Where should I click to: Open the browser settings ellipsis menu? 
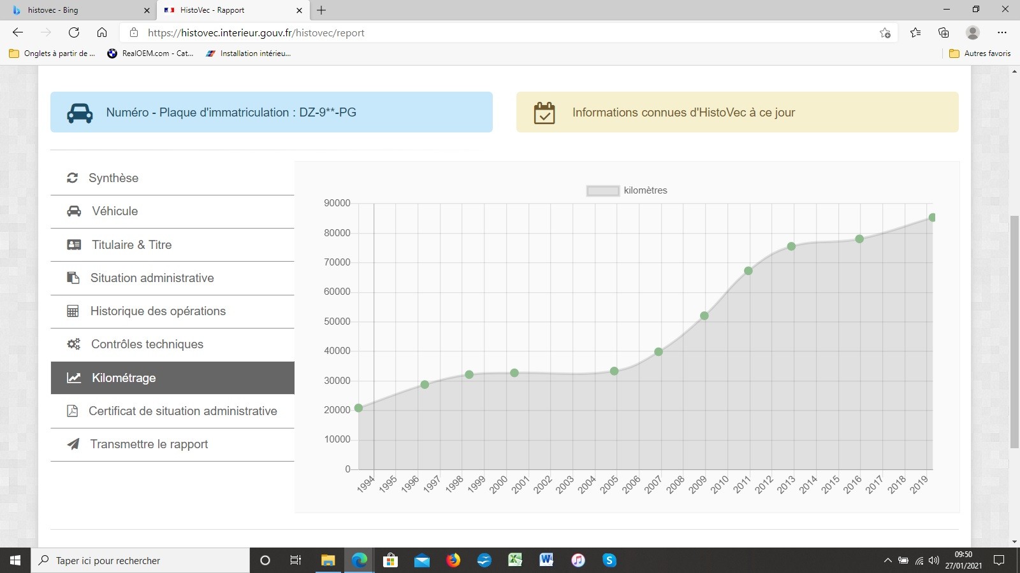pos(1002,32)
